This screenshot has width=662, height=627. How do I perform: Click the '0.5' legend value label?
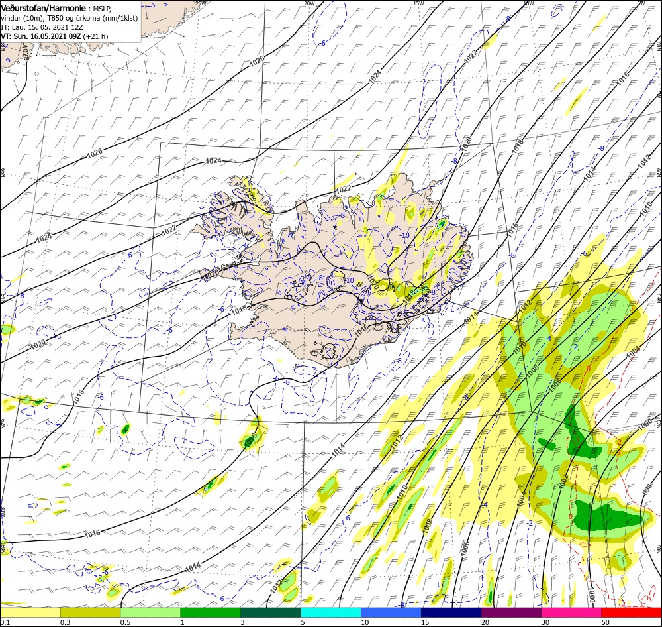(x=125, y=622)
